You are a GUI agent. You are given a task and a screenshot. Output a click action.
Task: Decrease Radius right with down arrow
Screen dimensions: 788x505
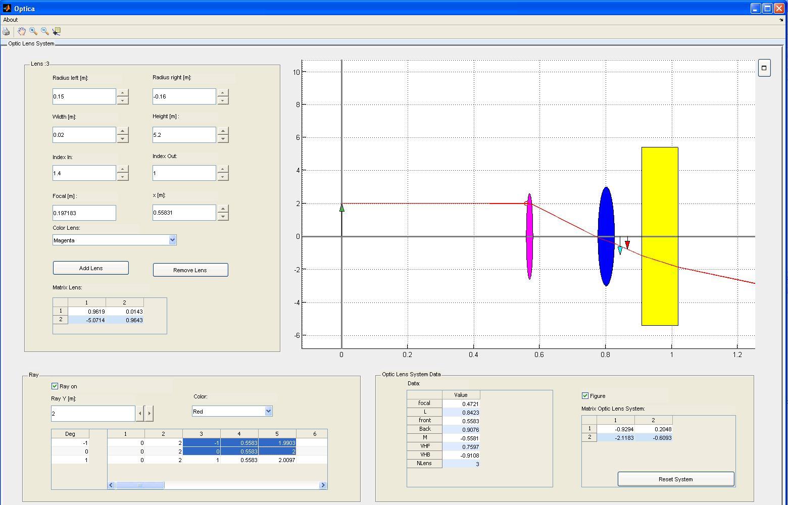(x=223, y=100)
